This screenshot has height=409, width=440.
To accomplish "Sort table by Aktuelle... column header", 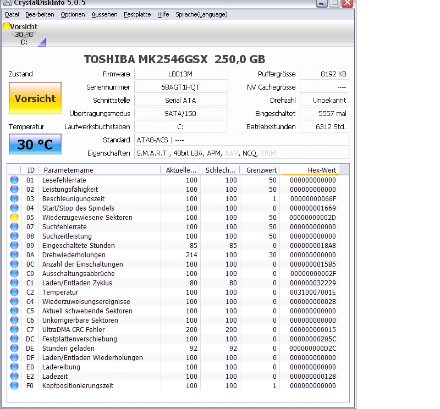I will [x=180, y=170].
